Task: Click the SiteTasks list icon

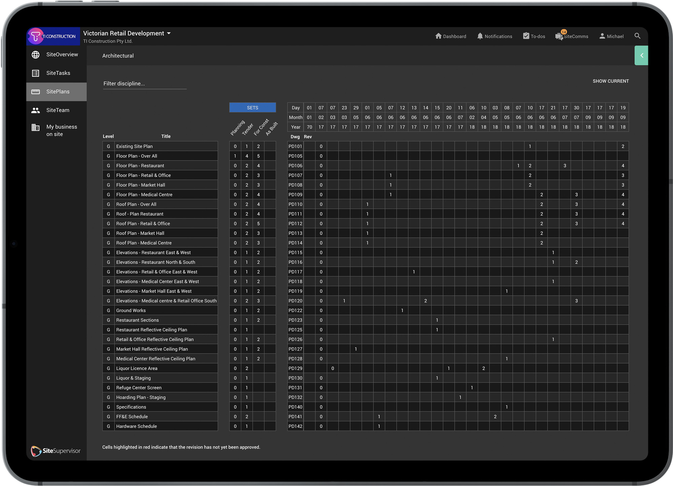Action: pyautogui.click(x=36, y=73)
